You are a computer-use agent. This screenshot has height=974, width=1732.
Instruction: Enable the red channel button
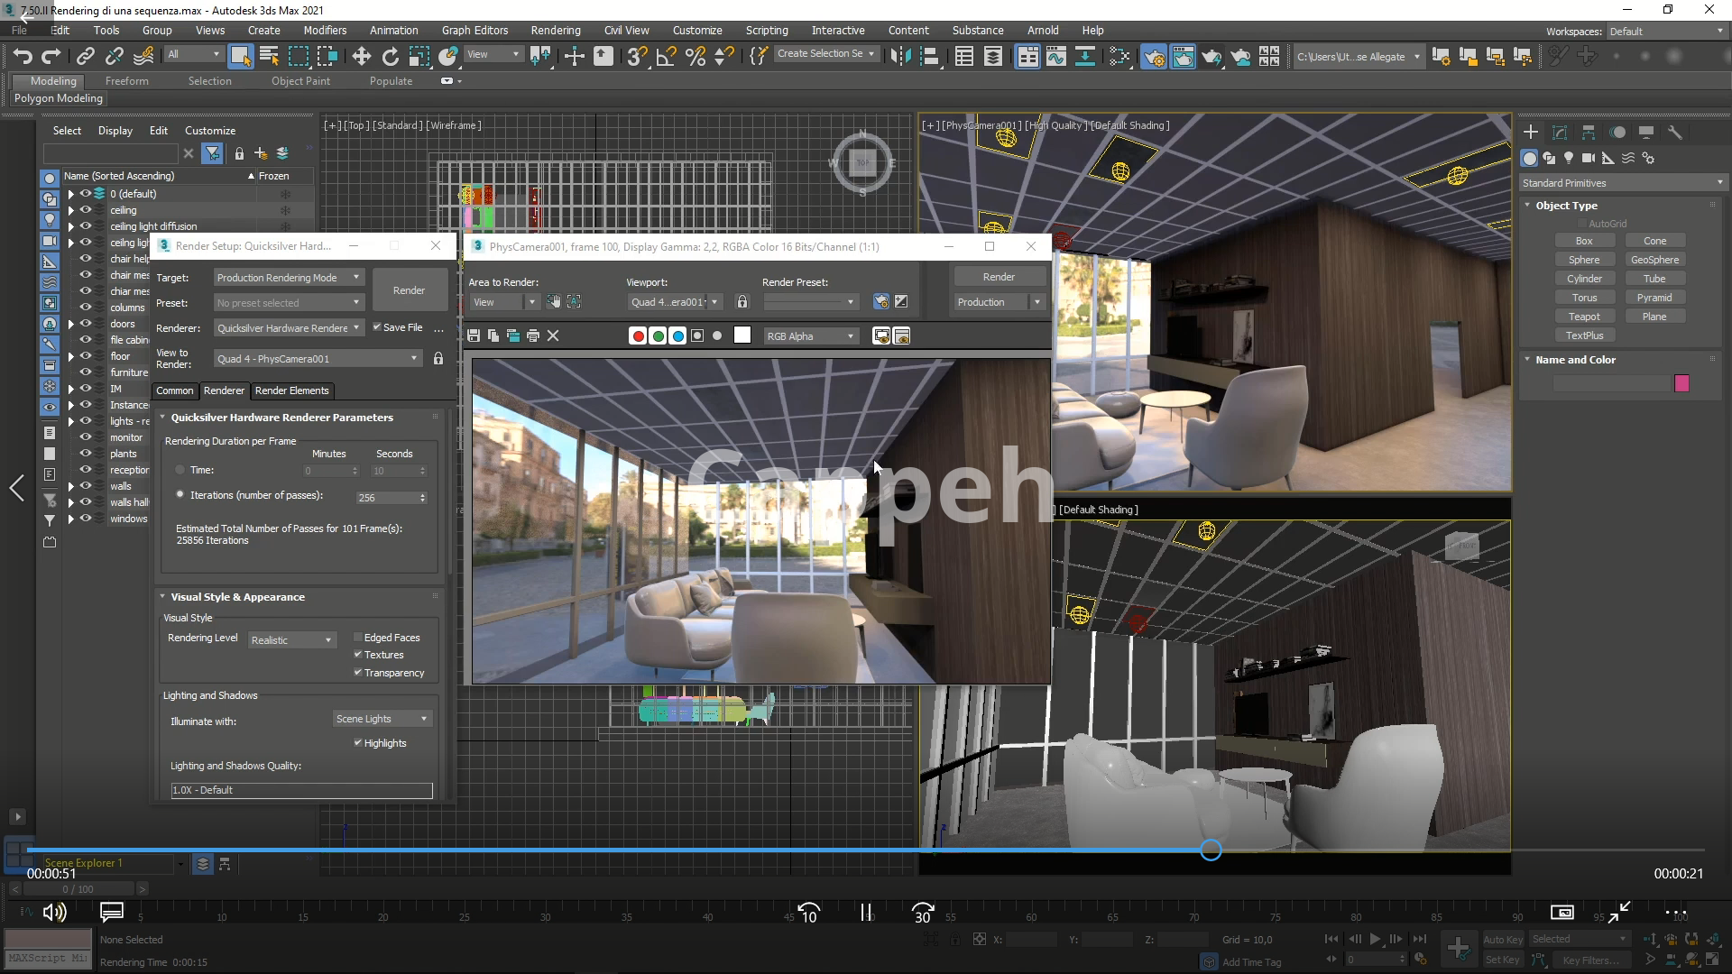[x=638, y=335]
